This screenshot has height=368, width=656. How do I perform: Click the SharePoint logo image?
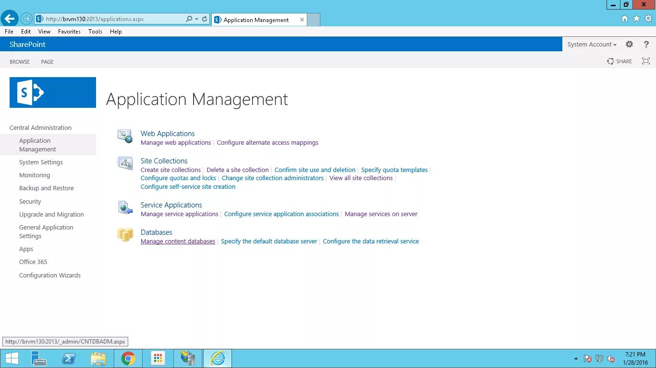[x=53, y=92]
